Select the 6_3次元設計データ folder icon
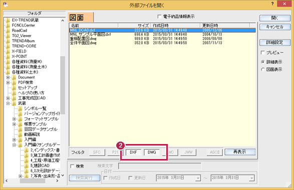Viewport: 294px width, 190px height. click(x=26, y=170)
